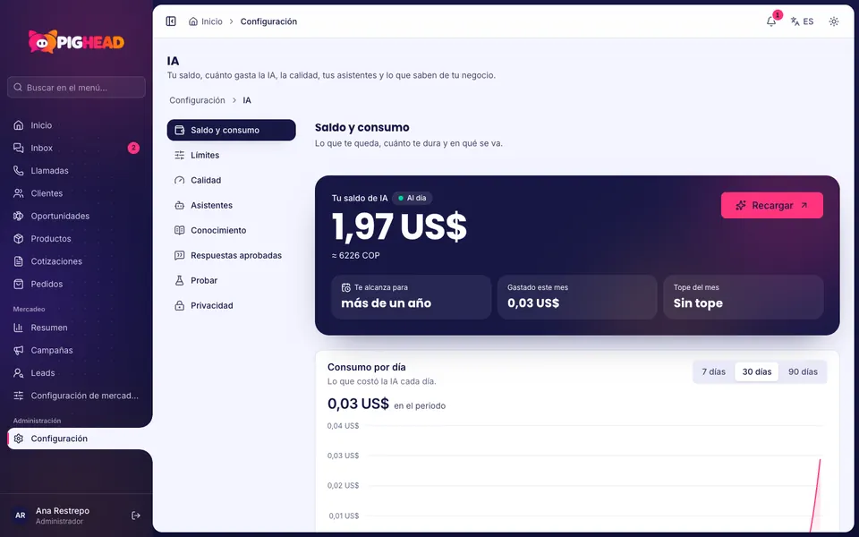Image resolution: width=859 pixels, height=537 pixels.
Task: Click the home icon in the top breadcrumb
Action: tap(193, 21)
